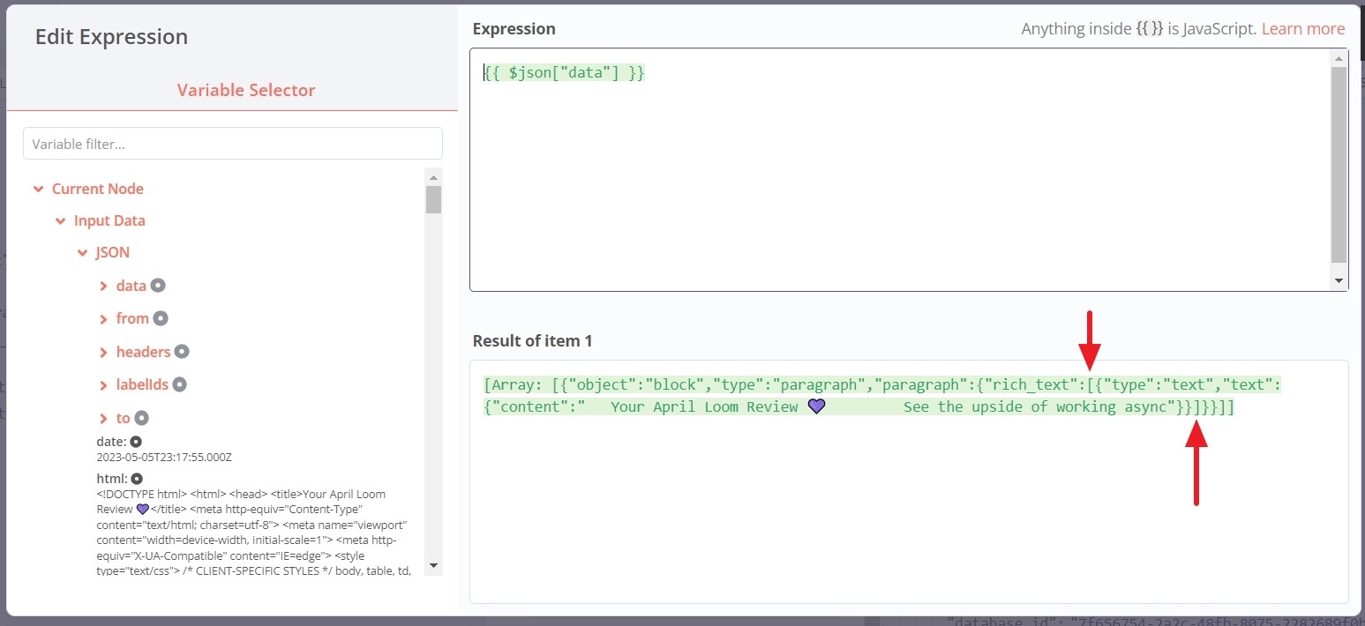Open the "Learn more" link

[x=1303, y=28]
